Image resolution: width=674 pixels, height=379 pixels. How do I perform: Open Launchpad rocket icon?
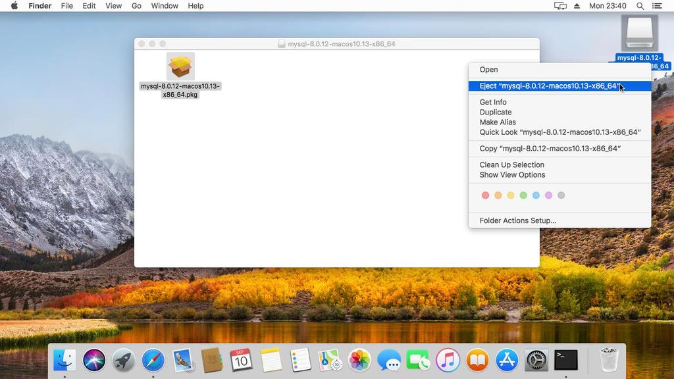click(x=123, y=360)
